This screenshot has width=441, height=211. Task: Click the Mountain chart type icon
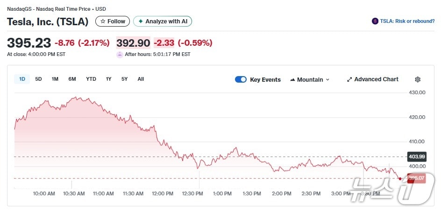coord(292,80)
